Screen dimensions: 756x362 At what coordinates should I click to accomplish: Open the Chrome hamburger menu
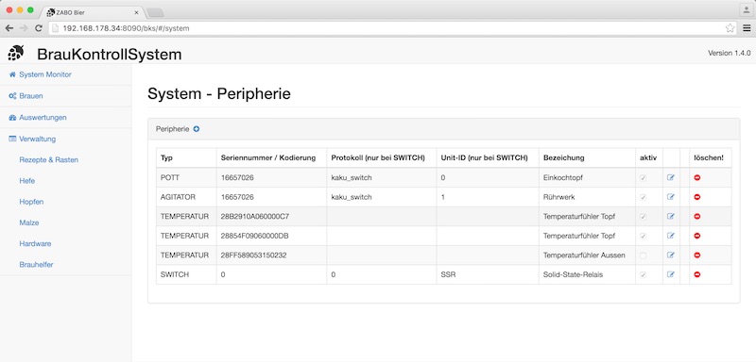[x=747, y=28]
